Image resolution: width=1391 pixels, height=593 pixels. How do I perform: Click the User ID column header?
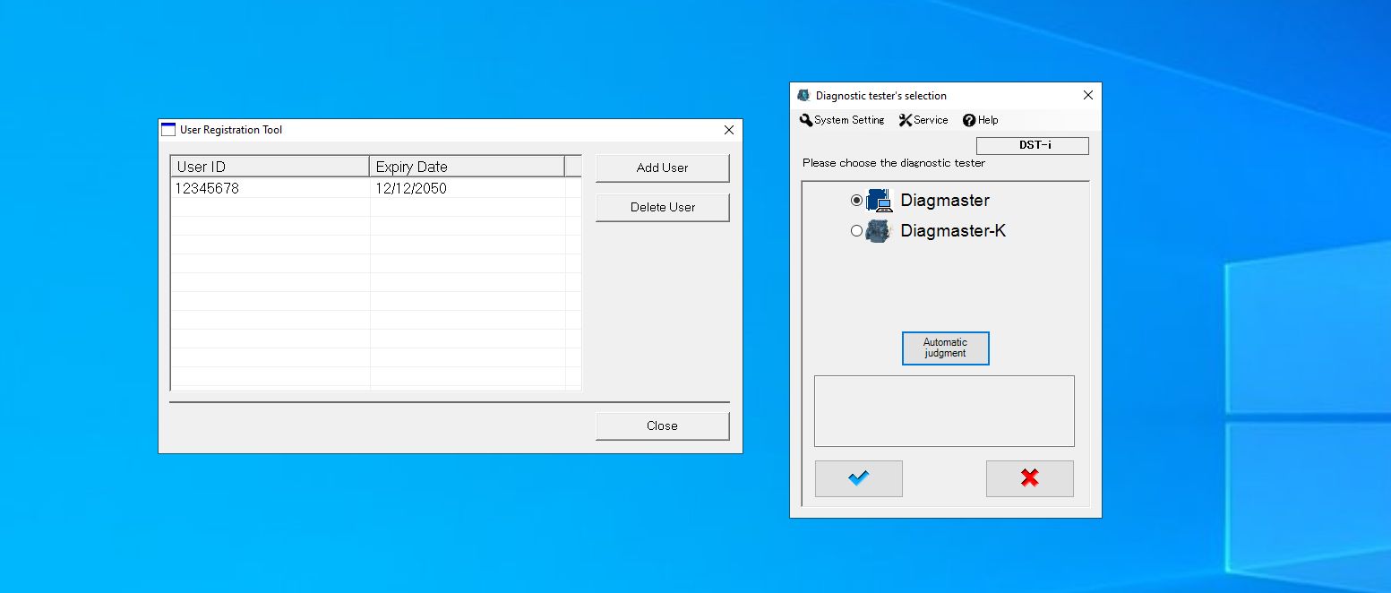pyautogui.click(x=270, y=167)
